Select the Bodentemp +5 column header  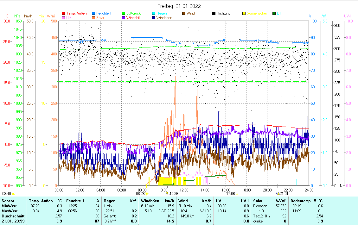pyautogui.click(x=303, y=201)
